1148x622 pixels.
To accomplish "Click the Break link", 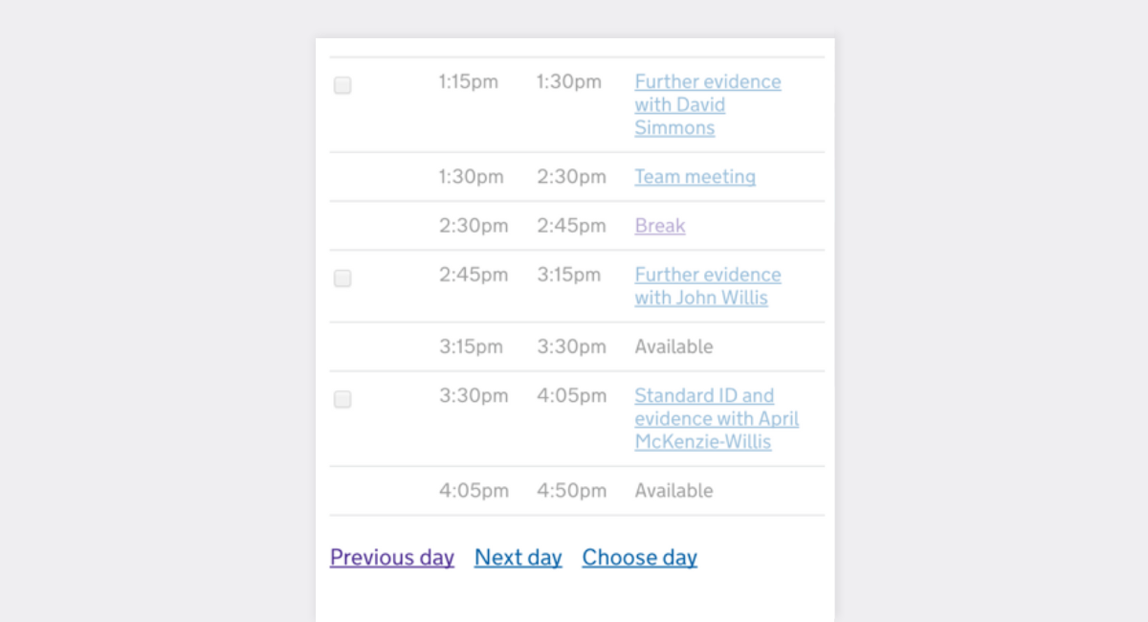I will click(x=660, y=226).
